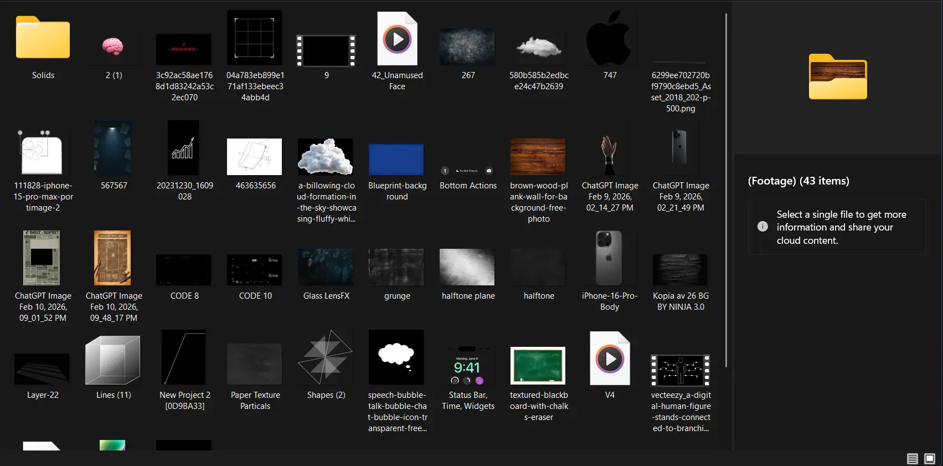Select the video clip named 9
Image resolution: width=943 pixels, height=466 pixels.
click(326, 50)
